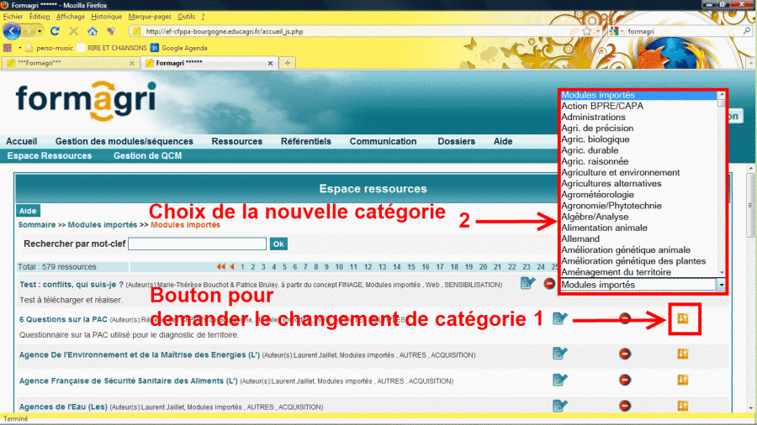
Task: Go to results page 12
Action: click(368, 266)
